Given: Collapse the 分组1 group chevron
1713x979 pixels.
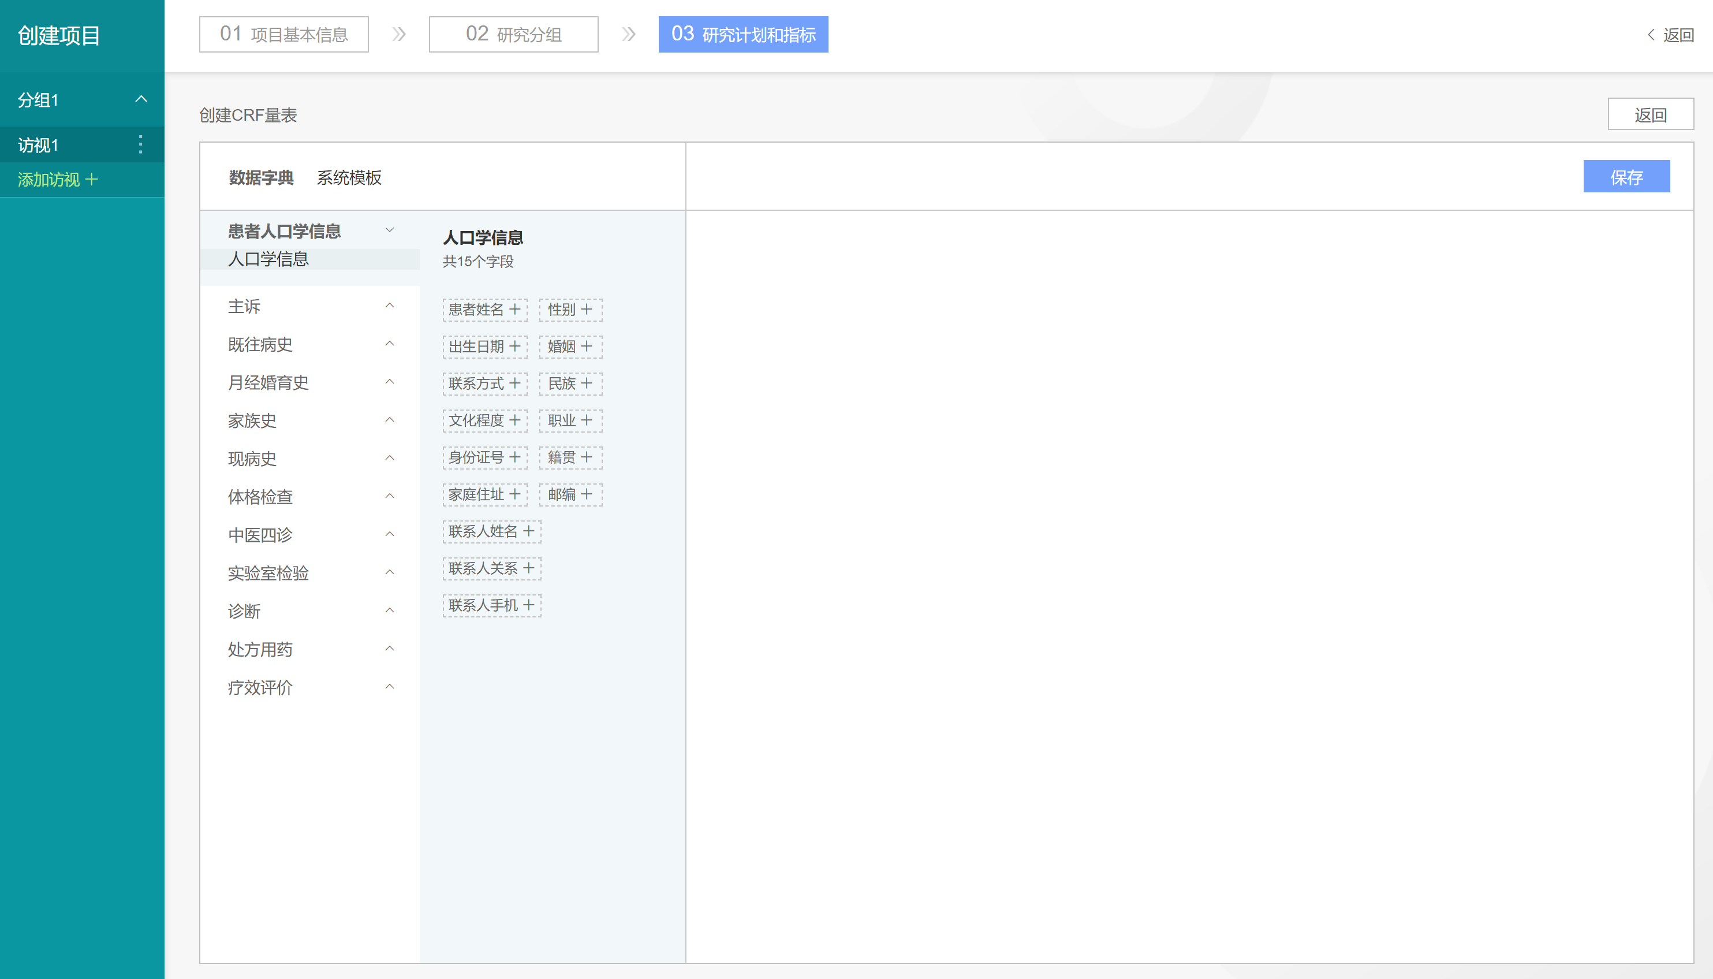Looking at the screenshot, I should [141, 99].
